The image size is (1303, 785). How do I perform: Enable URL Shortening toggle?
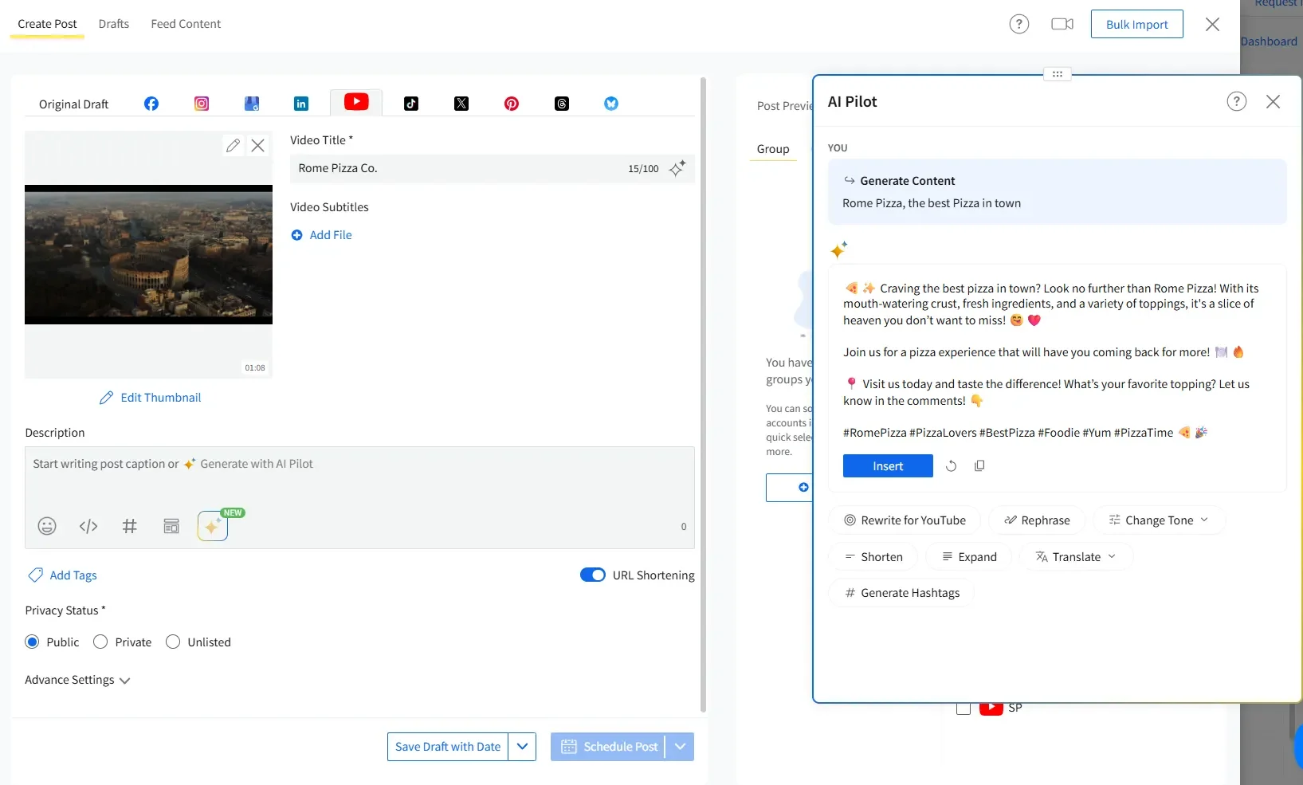tap(592, 575)
